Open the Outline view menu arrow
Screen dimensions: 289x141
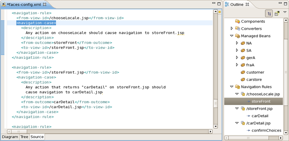[285, 12]
